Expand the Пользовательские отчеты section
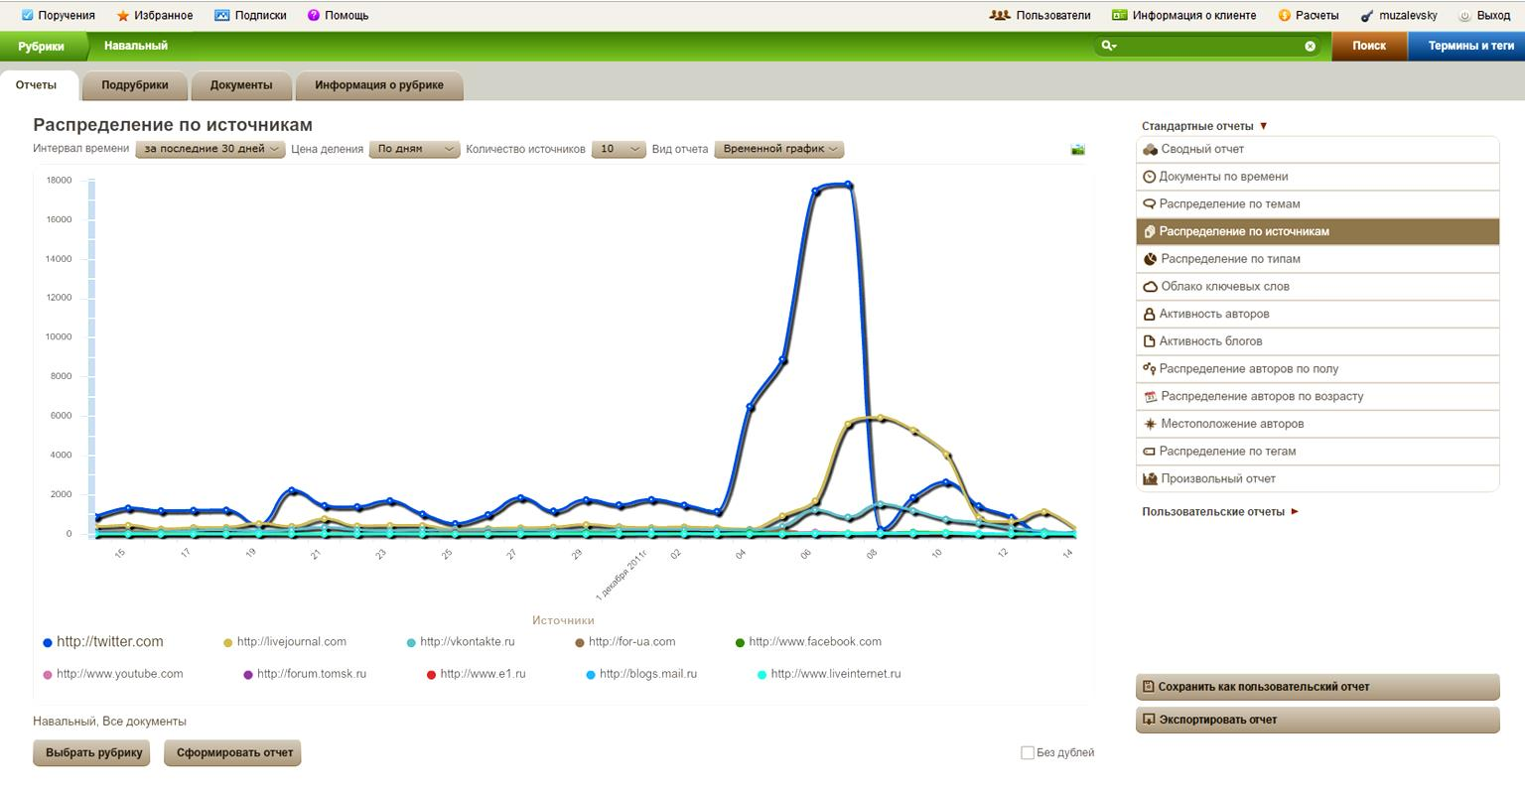The width and height of the screenshot is (1525, 794). [1220, 512]
